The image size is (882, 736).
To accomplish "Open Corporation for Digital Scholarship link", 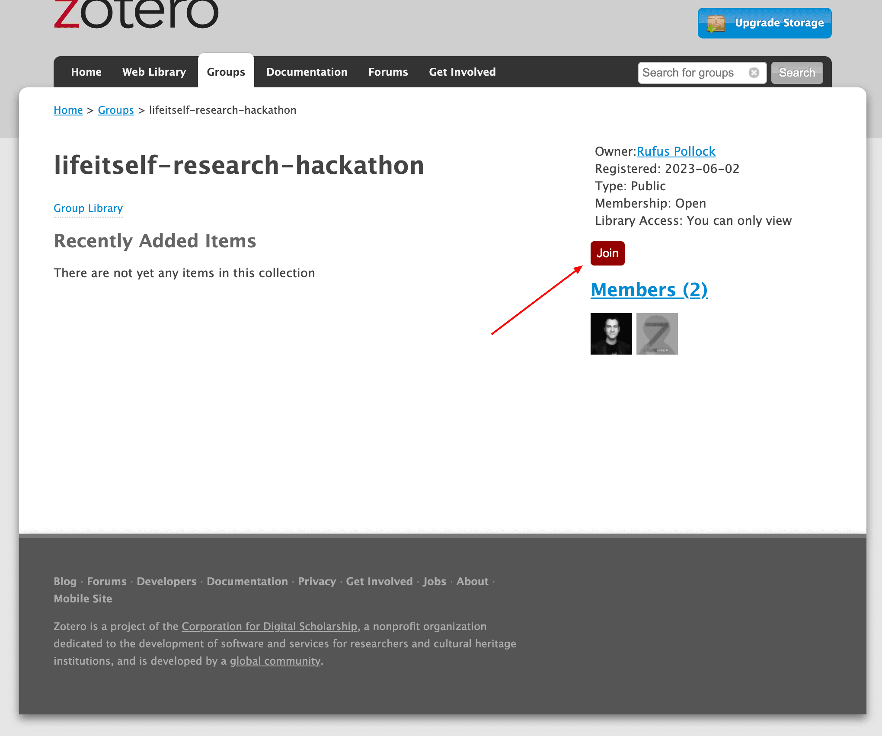I will [269, 626].
